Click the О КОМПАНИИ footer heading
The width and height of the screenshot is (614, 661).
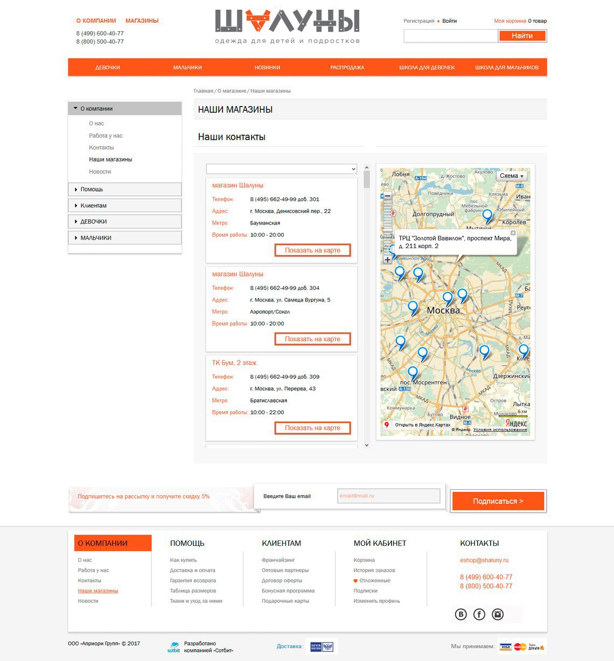pyautogui.click(x=113, y=543)
